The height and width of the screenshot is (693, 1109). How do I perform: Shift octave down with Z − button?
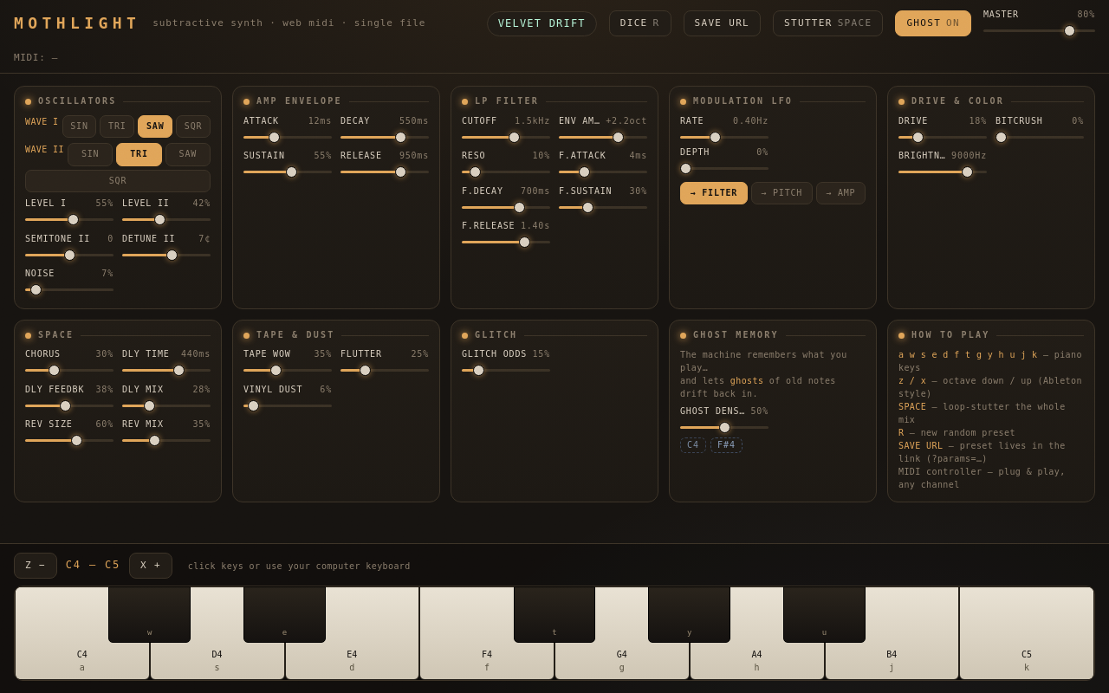coord(36,566)
